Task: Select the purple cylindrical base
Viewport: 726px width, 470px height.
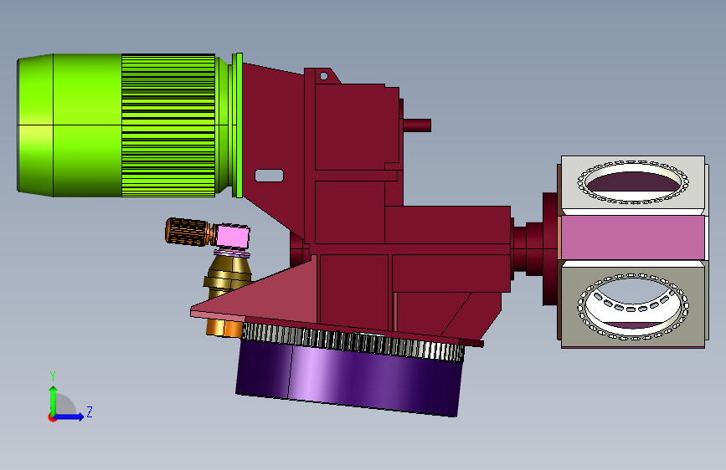Action: point(348,377)
